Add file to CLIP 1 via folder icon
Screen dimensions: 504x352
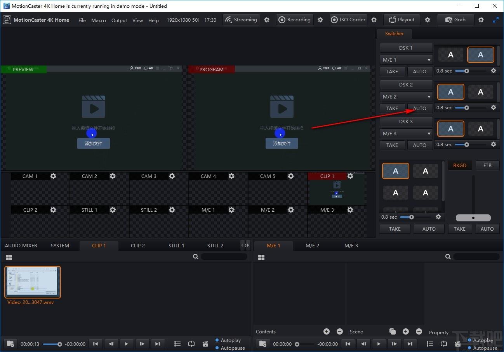[10, 344]
